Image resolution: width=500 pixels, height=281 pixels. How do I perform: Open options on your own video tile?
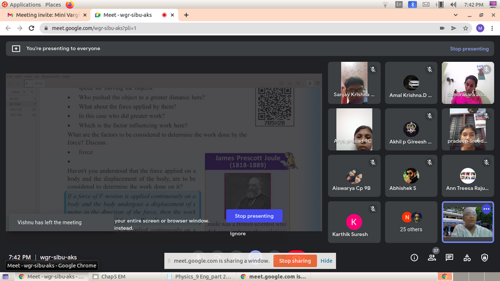click(x=486, y=209)
